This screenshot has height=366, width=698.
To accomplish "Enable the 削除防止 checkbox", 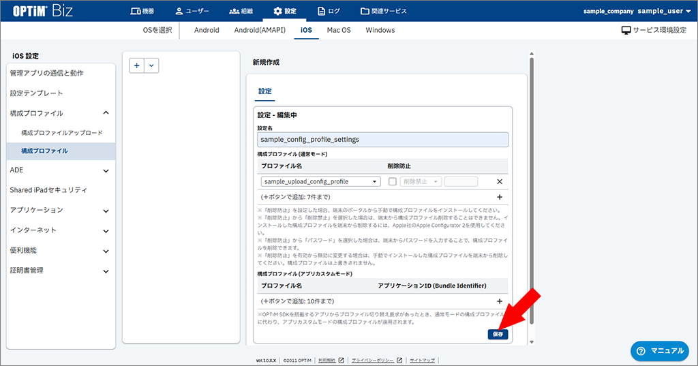I will click(x=392, y=182).
